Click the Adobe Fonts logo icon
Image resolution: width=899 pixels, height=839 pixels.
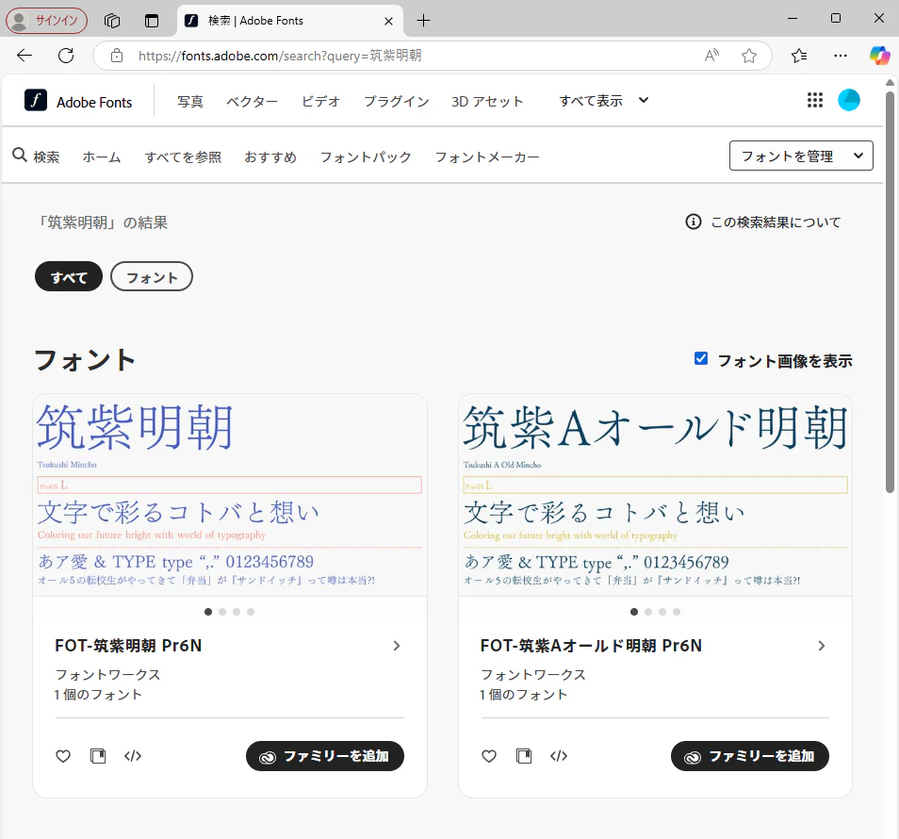click(36, 100)
